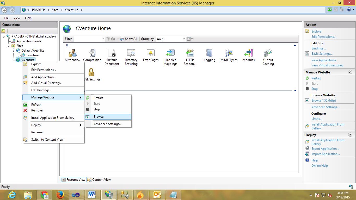Open Outlook from taskbar
This screenshot has width=356, height=200.
tap(157, 195)
